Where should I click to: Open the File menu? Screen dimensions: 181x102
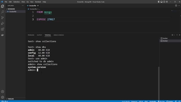pos(6,2)
